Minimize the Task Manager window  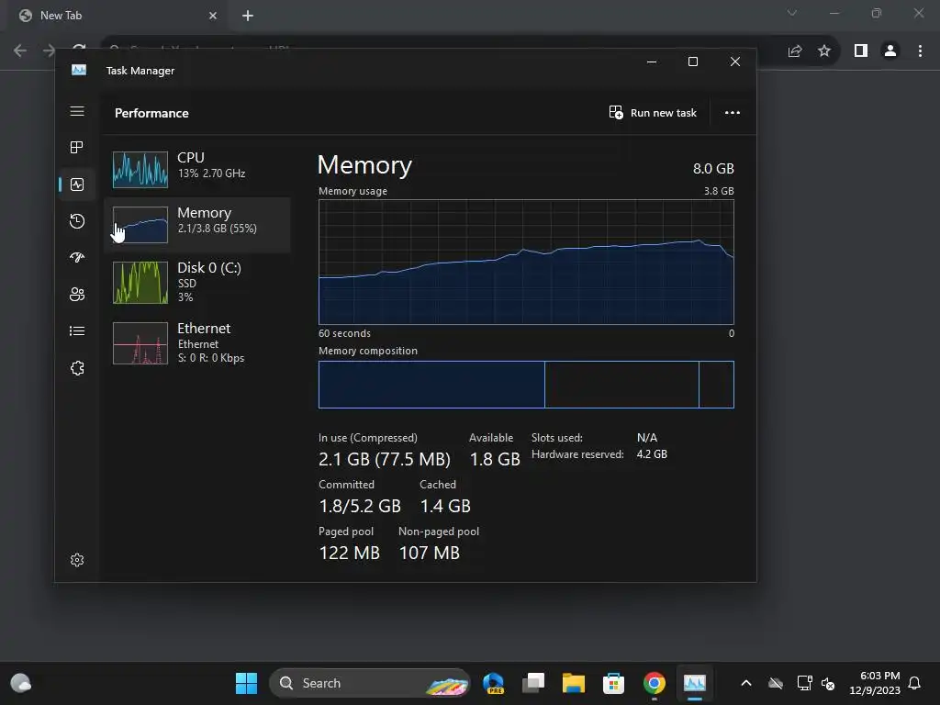pyautogui.click(x=652, y=62)
